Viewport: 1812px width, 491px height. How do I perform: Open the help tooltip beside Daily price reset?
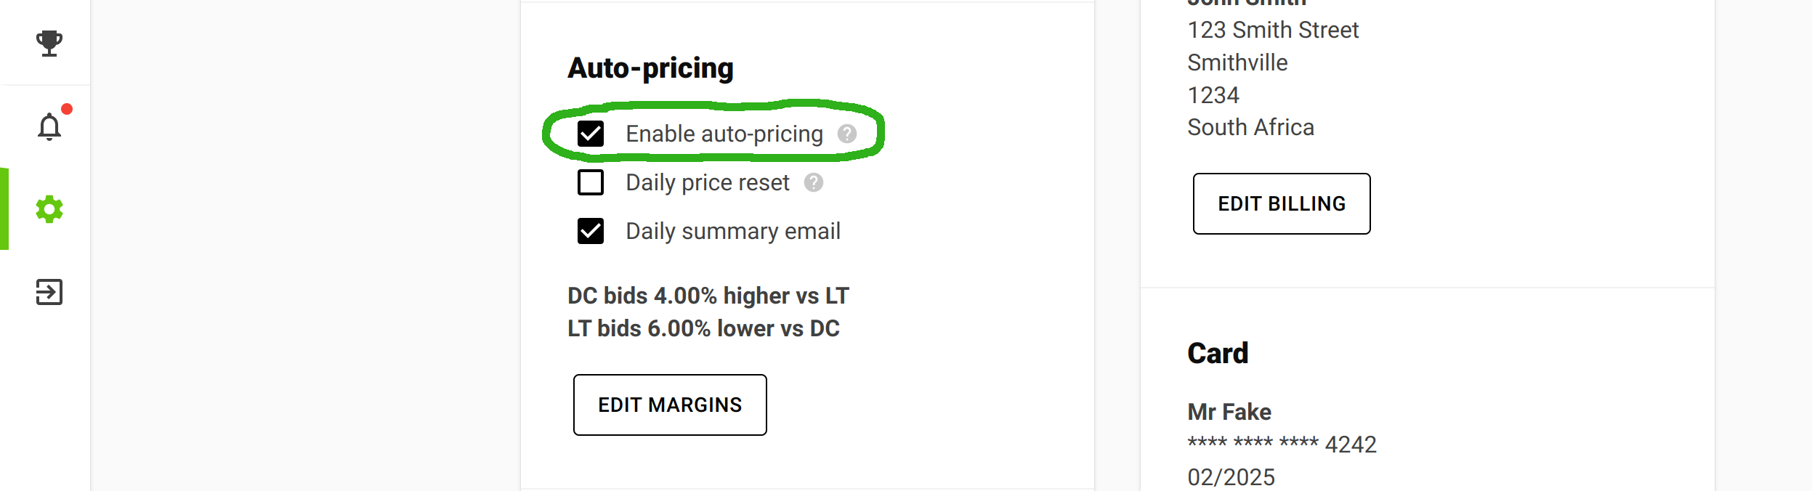pos(814,182)
